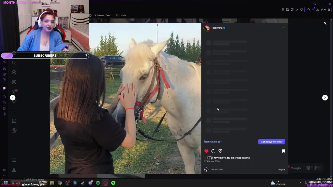Open Instagram direct messages icon in sidebar

tap(14, 92)
